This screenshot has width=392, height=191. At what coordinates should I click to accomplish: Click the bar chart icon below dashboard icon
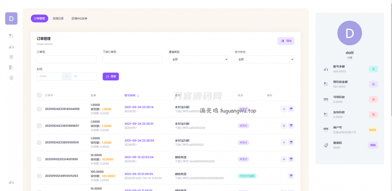11,47
